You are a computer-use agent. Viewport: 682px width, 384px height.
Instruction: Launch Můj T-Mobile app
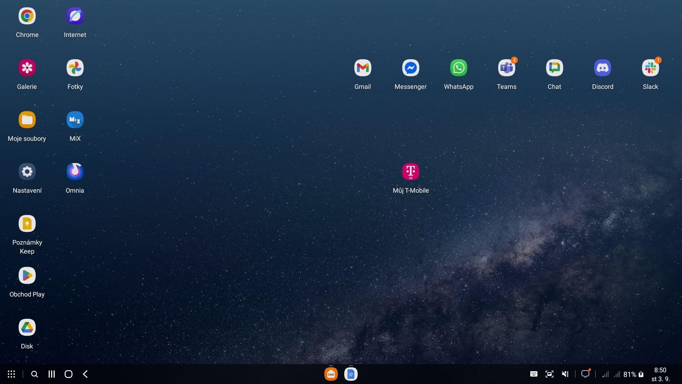click(x=411, y=172)
